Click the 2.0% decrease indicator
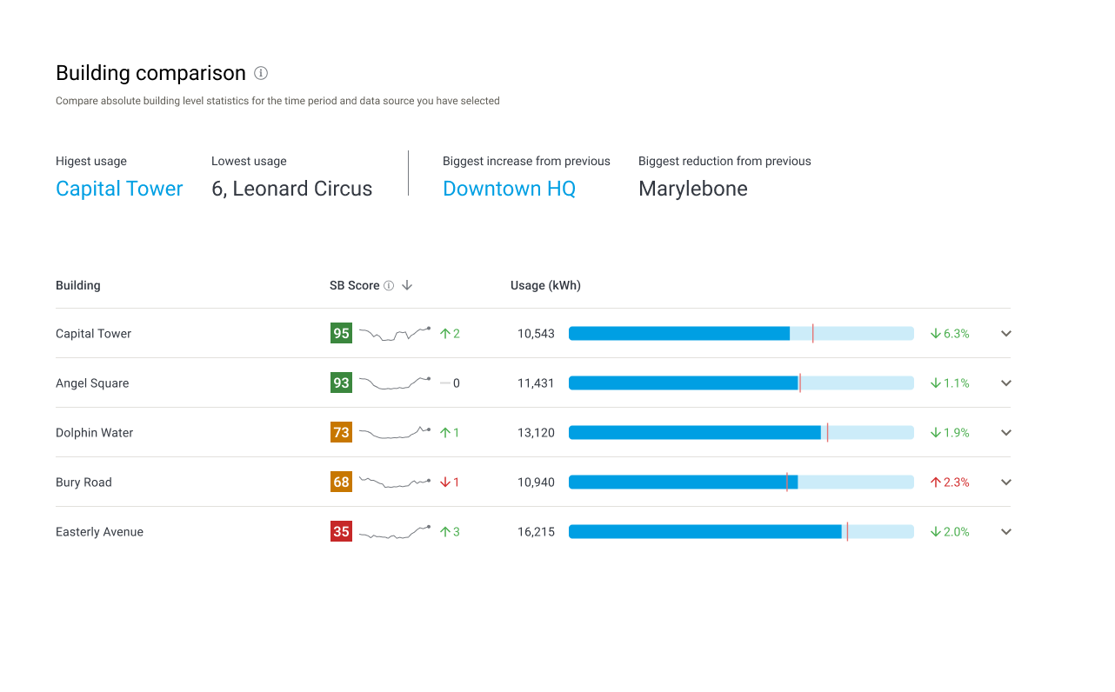Image resolution: width=1115 pixels, height=692 pixels. pyautogui.click(x=950, y=532)
